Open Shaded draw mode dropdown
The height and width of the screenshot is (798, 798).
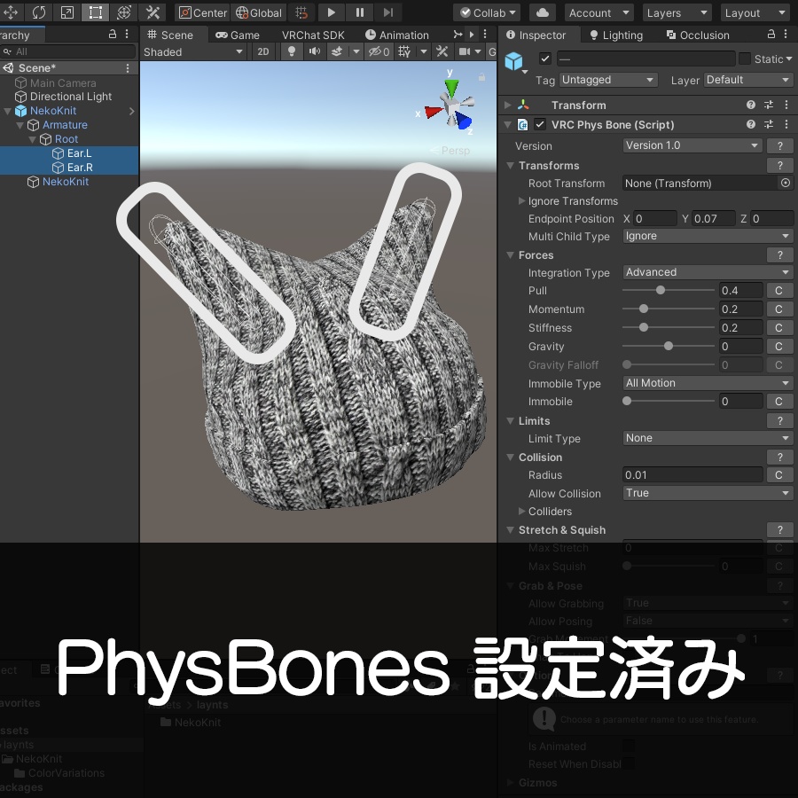(x=193, y=52)
